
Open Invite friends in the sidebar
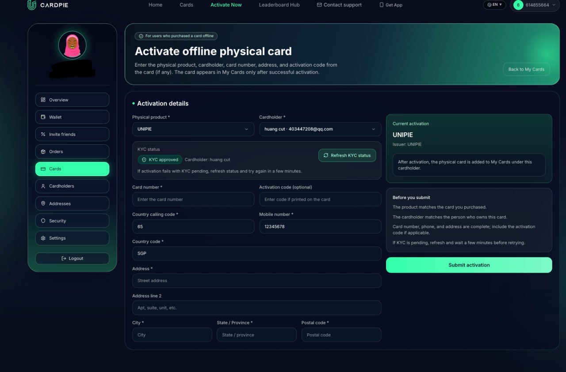tap(72, 134)
